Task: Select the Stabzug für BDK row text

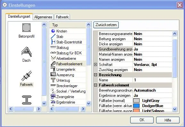Action: pyautogui.click(x=69, y=53)
